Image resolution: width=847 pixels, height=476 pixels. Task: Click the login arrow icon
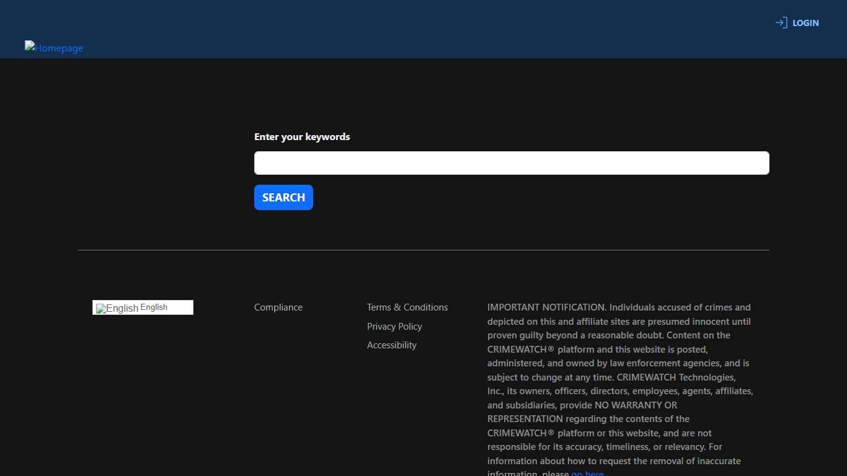pyautogui.click(x=781, y=23)
